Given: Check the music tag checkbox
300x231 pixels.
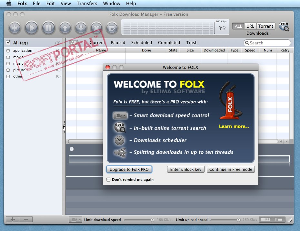Looking at the screenshot, I should [x=8, y=63].
